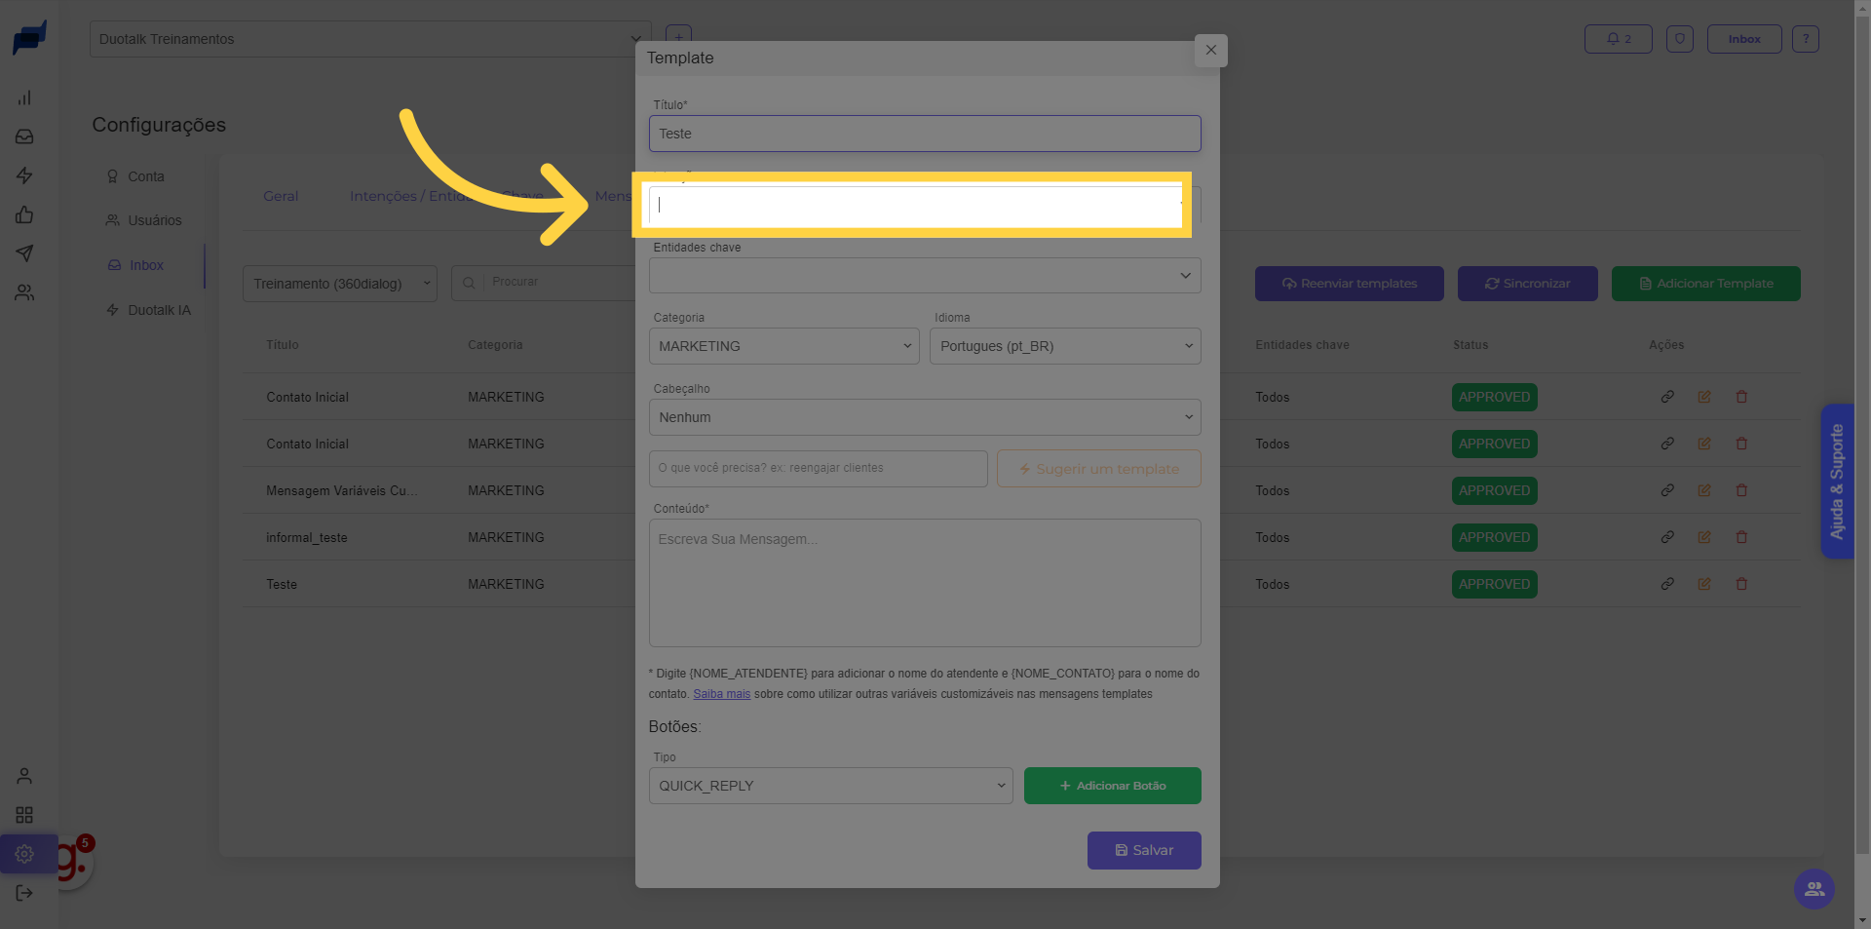Click the logout icon at sidebar bottom
Image resolution: width=1871 pixels, height=929 pixels.
[24, 893]
